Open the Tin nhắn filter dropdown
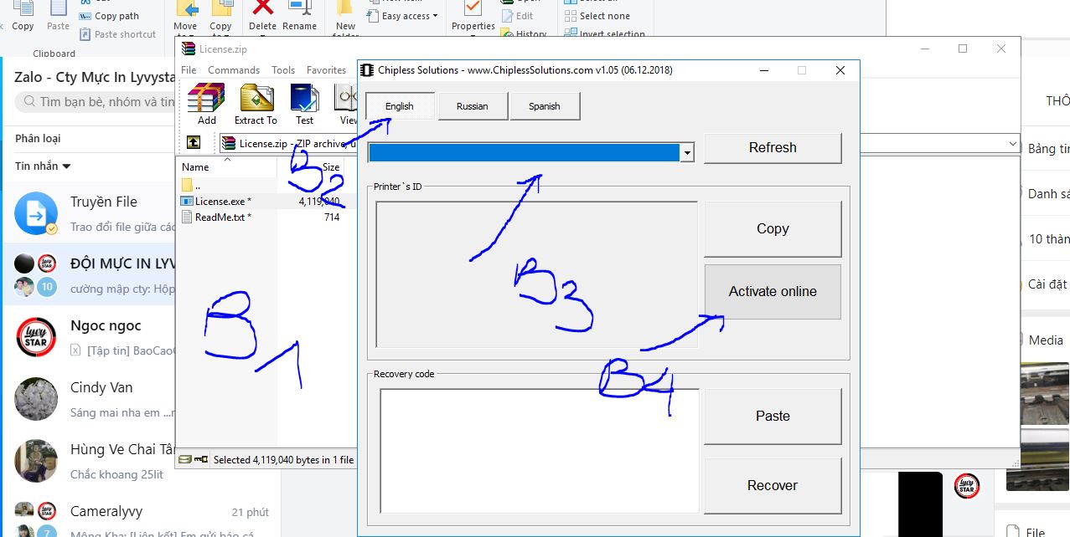 (x=43, y=166)
